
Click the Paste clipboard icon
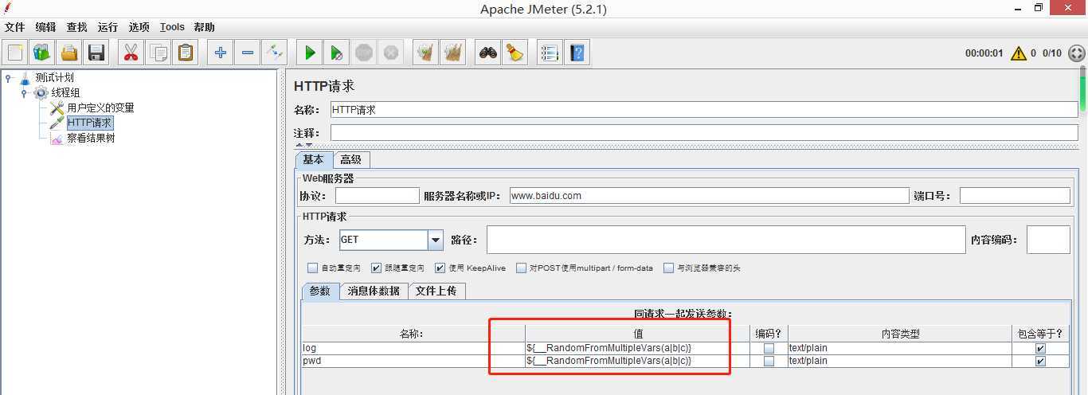pos(186,53)
